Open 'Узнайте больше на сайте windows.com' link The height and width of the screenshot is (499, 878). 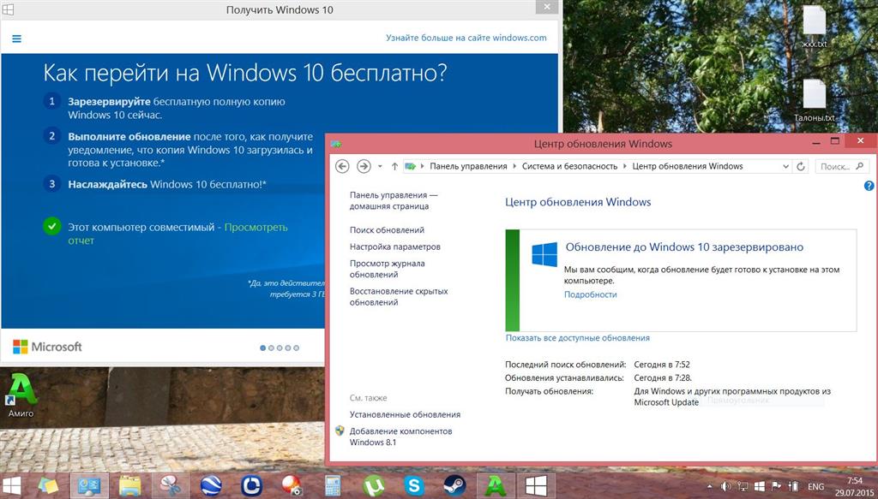466,38
